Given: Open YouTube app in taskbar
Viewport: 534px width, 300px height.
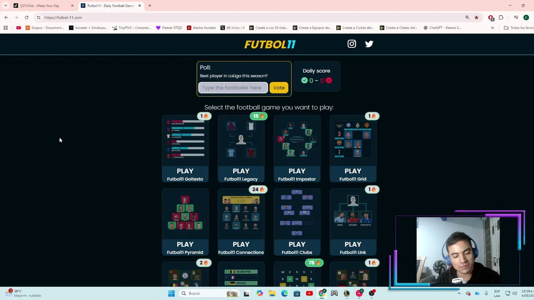Looking at the screenshot, I should pyautogui.click(x=309, y=293).
